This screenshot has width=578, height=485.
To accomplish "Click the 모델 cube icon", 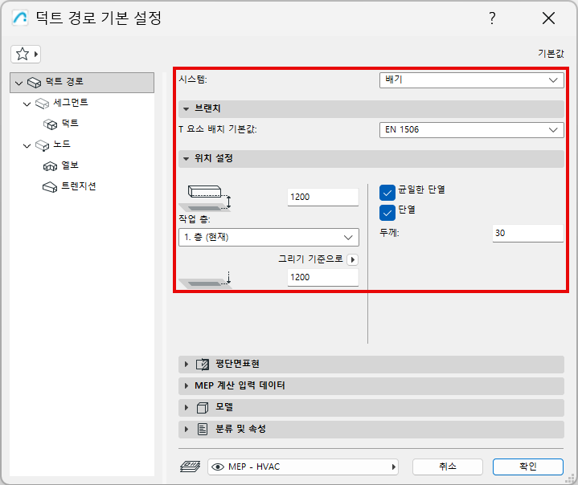I will click(203, 408).
